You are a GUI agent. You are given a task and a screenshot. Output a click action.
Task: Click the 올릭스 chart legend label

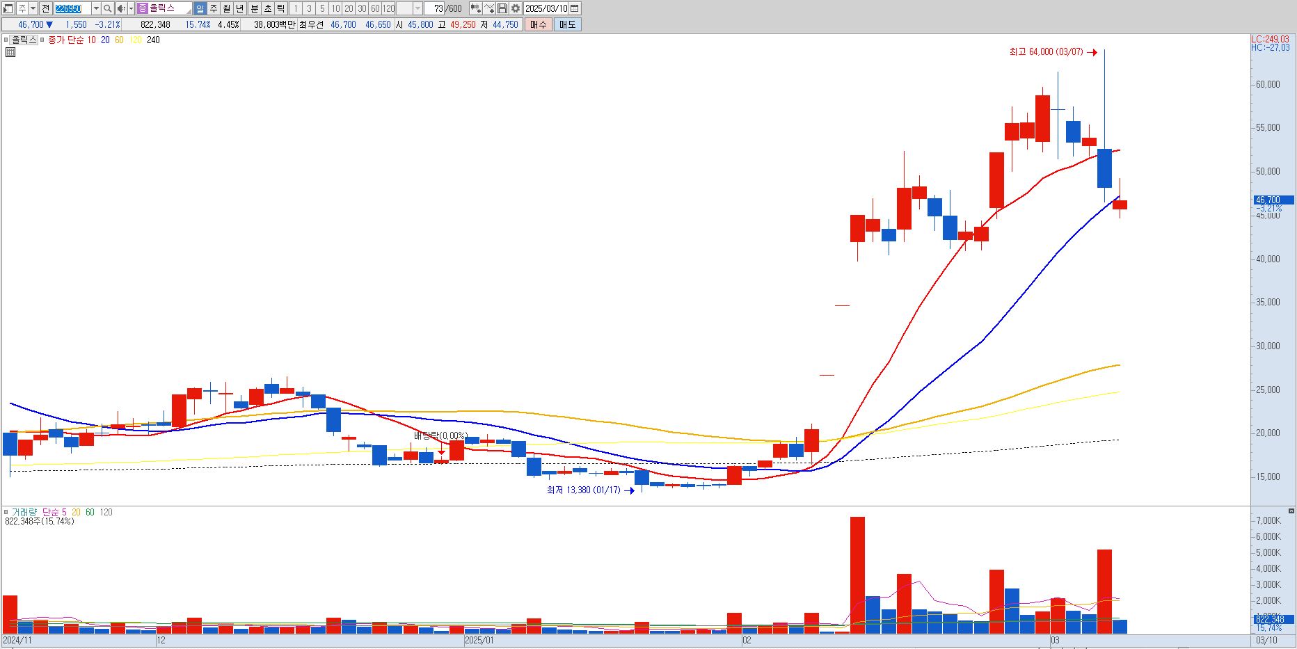[24, 40]
